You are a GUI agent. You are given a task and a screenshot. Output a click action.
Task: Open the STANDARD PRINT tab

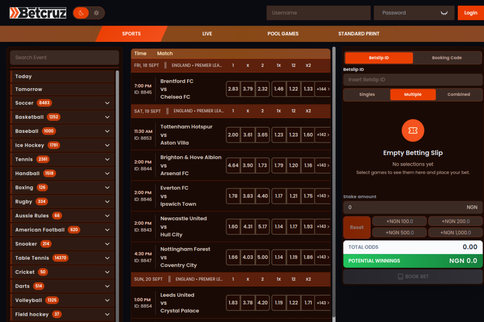tap(359, 34)
